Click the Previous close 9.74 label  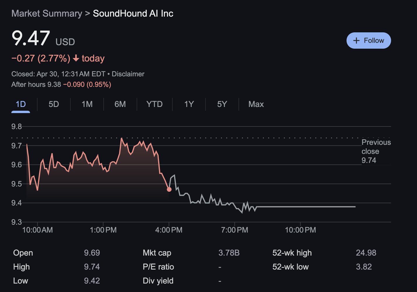click(x=376, y=151)
